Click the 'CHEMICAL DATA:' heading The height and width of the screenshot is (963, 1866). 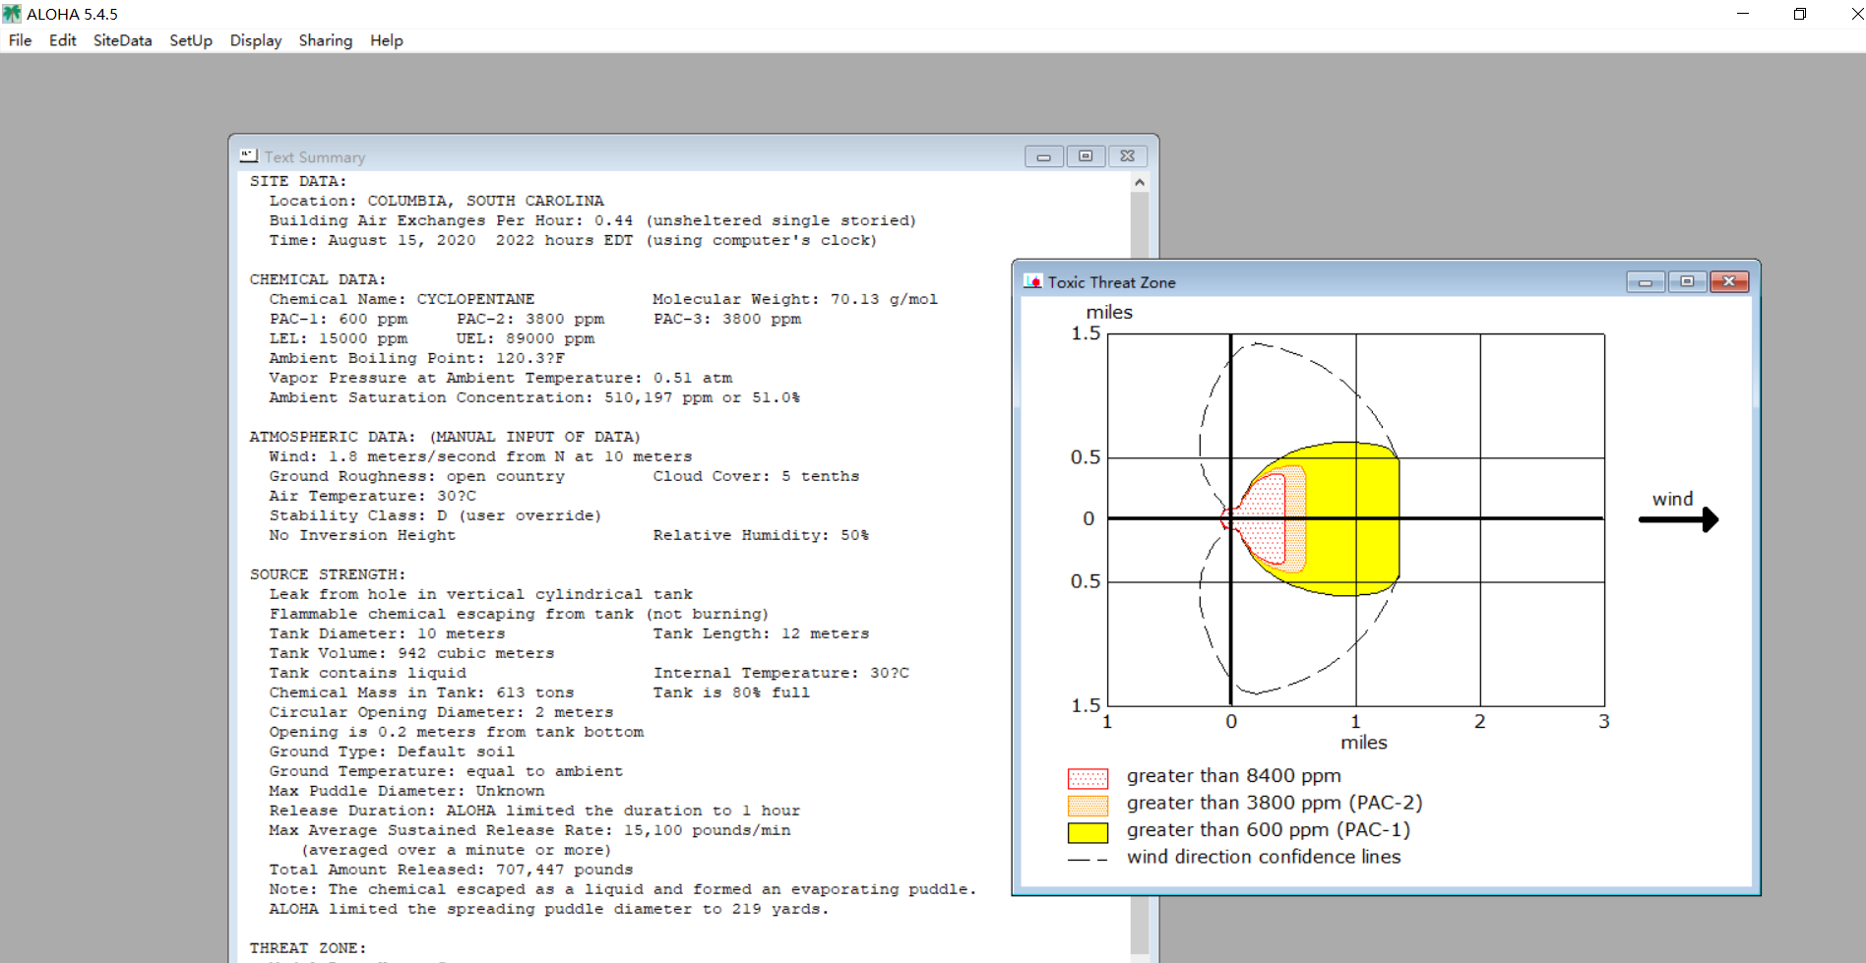[318, 279]
